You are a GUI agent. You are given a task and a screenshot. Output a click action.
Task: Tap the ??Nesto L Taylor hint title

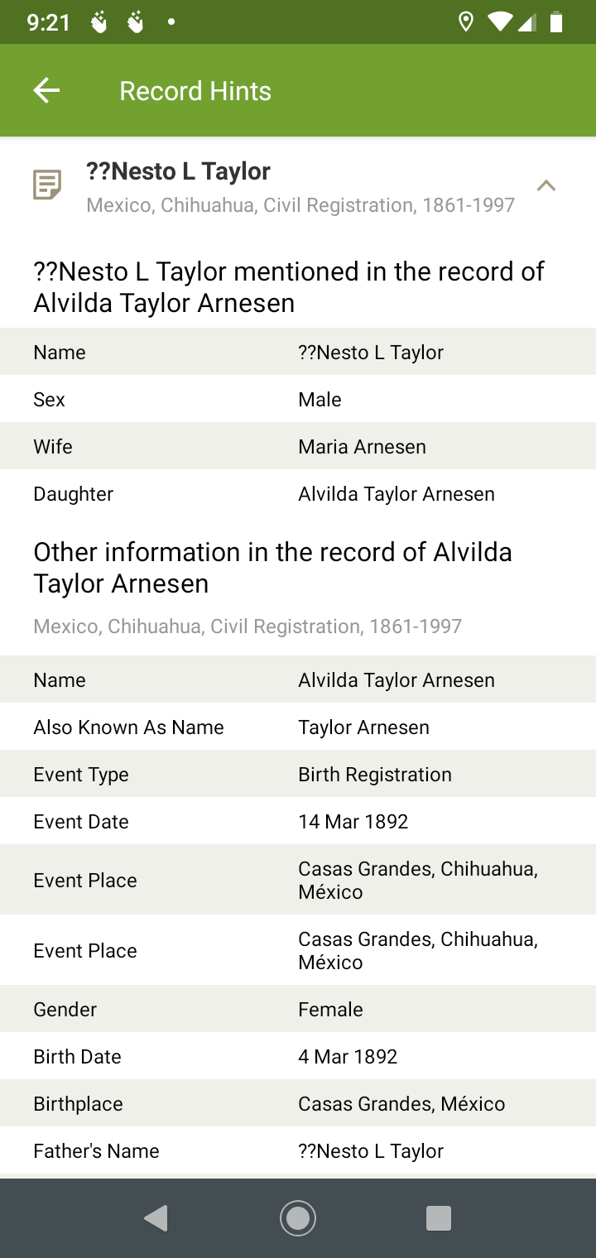click(x=178, y=171)
